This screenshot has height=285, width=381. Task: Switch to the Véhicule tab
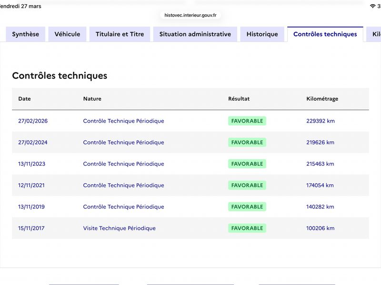pos(67,34)
